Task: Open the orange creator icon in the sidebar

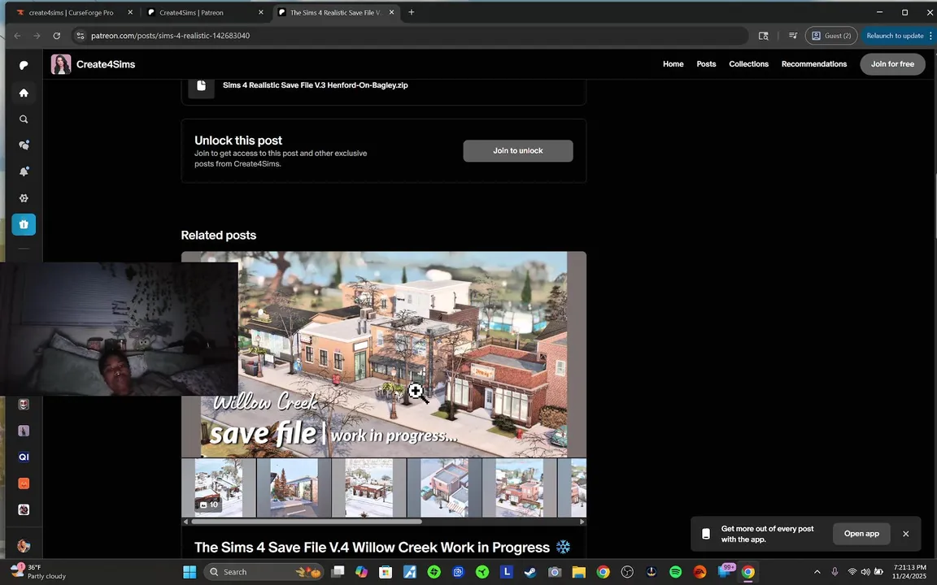Action: point(24,483)
